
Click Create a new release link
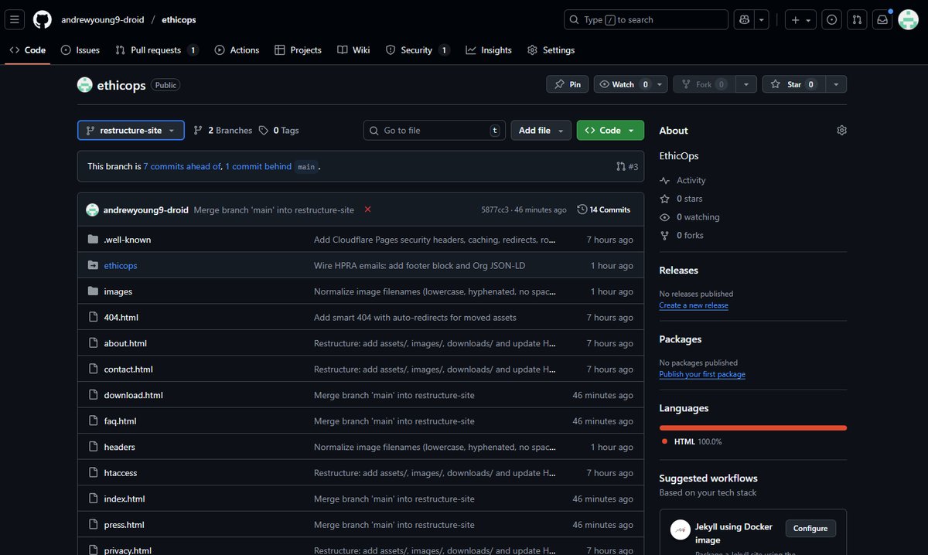pos(694,305)
